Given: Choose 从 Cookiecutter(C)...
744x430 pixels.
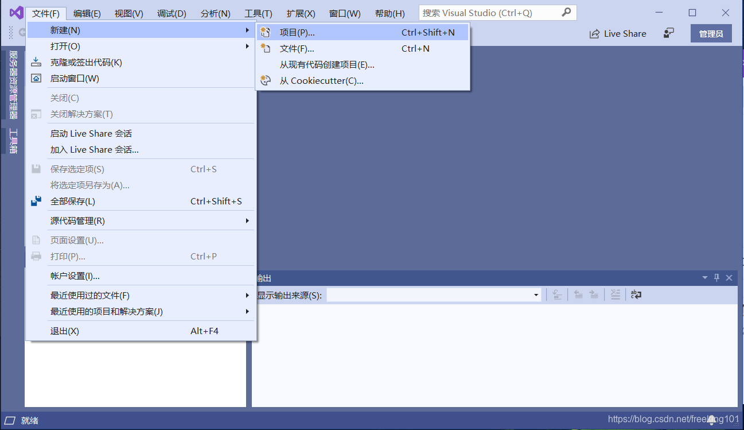Looking at the screenshot, I should tap(363, 81).
